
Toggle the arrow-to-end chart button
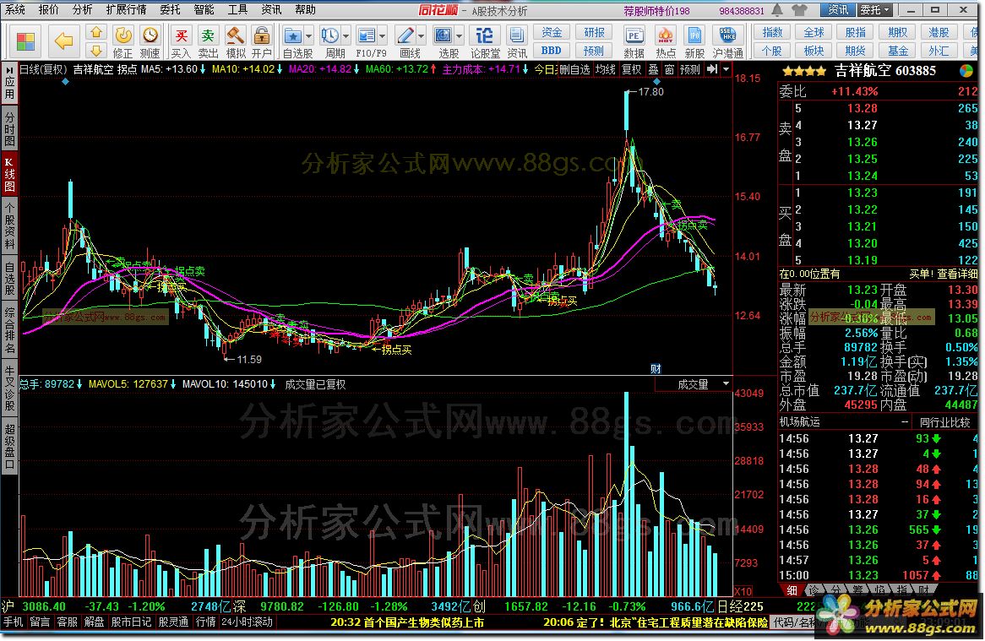pyautogui.click(x=712, y=69)
